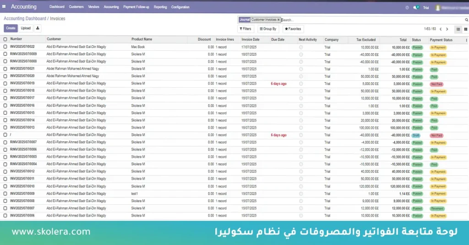The image size is (469, 245).
Task: Click the search magnifier icon
Action: coord(466,20)
